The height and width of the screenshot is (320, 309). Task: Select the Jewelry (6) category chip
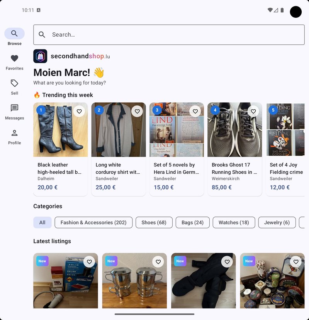tap(277, 222)
